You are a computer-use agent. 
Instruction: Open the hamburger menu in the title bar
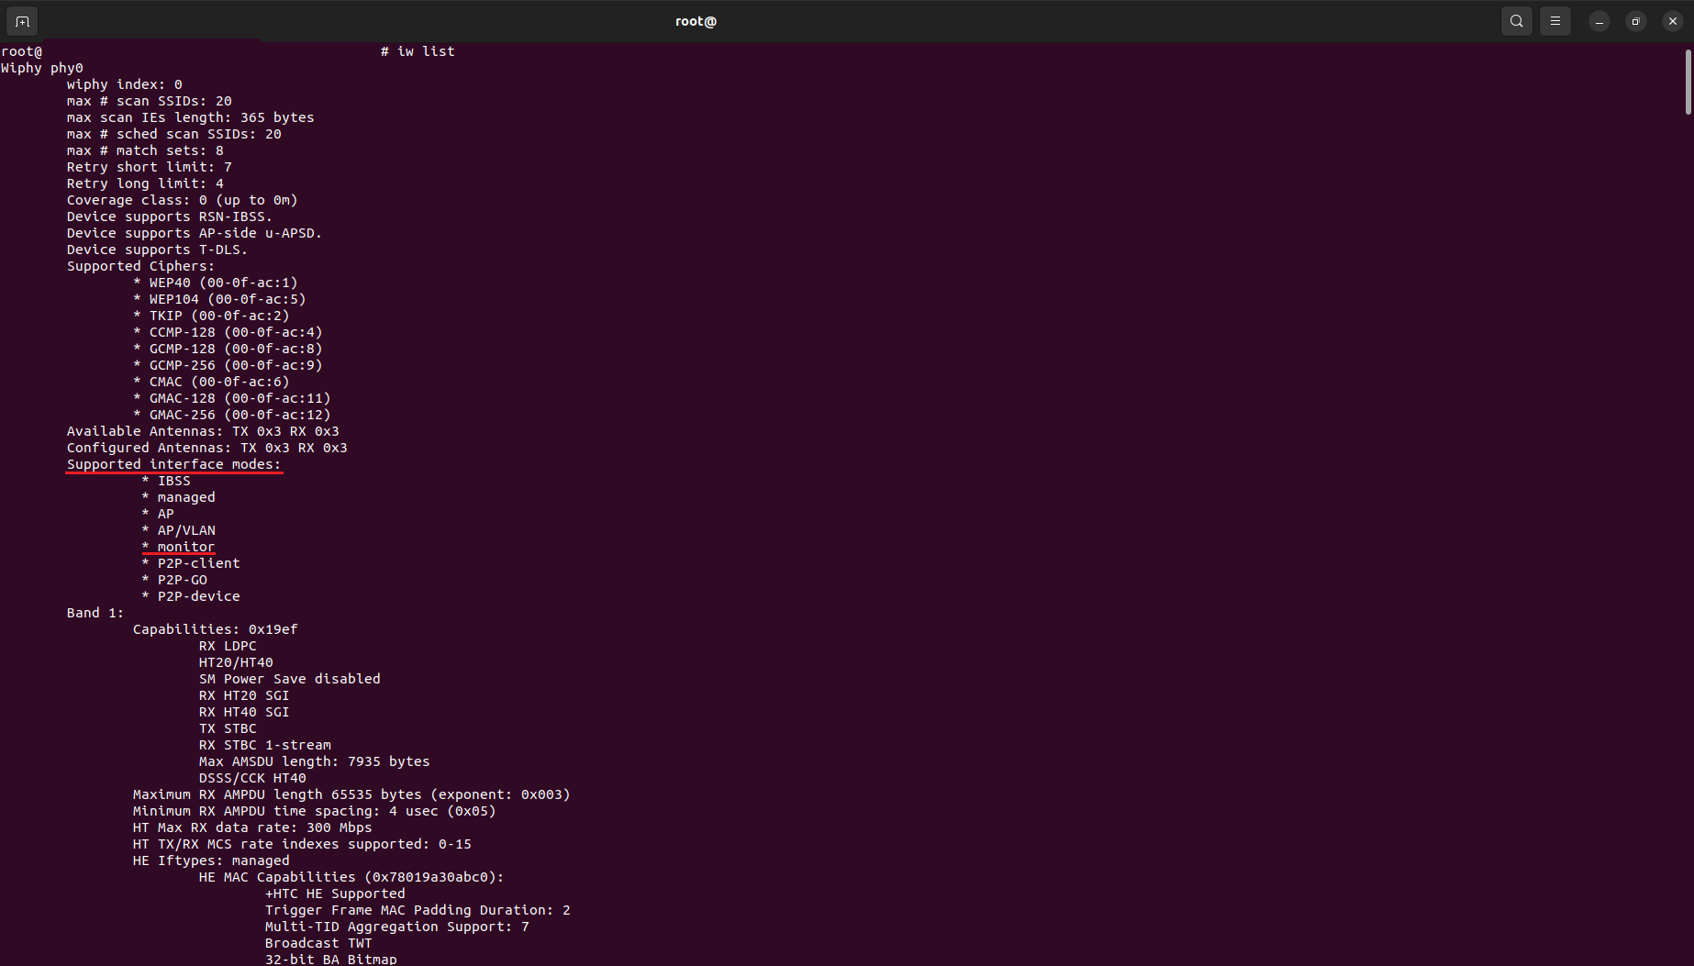point(1555,21)
